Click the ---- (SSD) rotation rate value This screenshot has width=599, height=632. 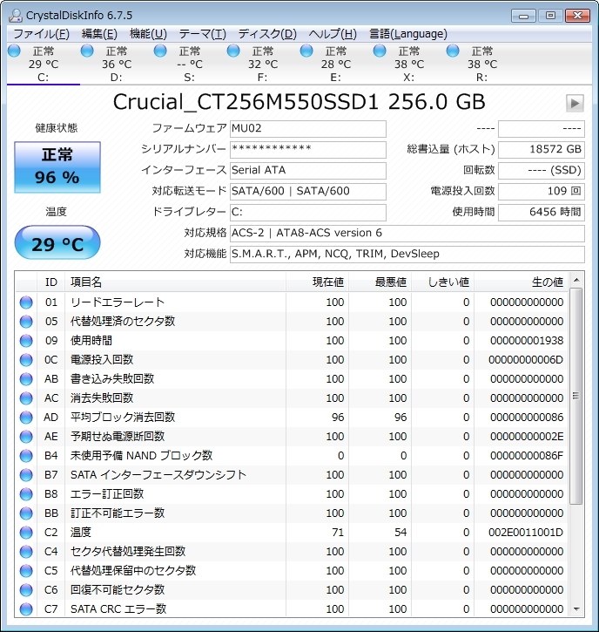pos(541,171)
